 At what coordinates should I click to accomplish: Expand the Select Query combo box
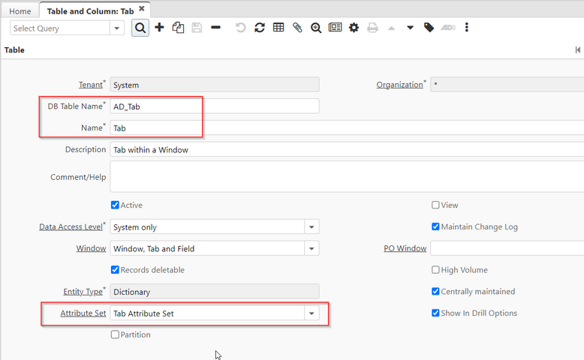pyautogui.click(x=117, y=28)
